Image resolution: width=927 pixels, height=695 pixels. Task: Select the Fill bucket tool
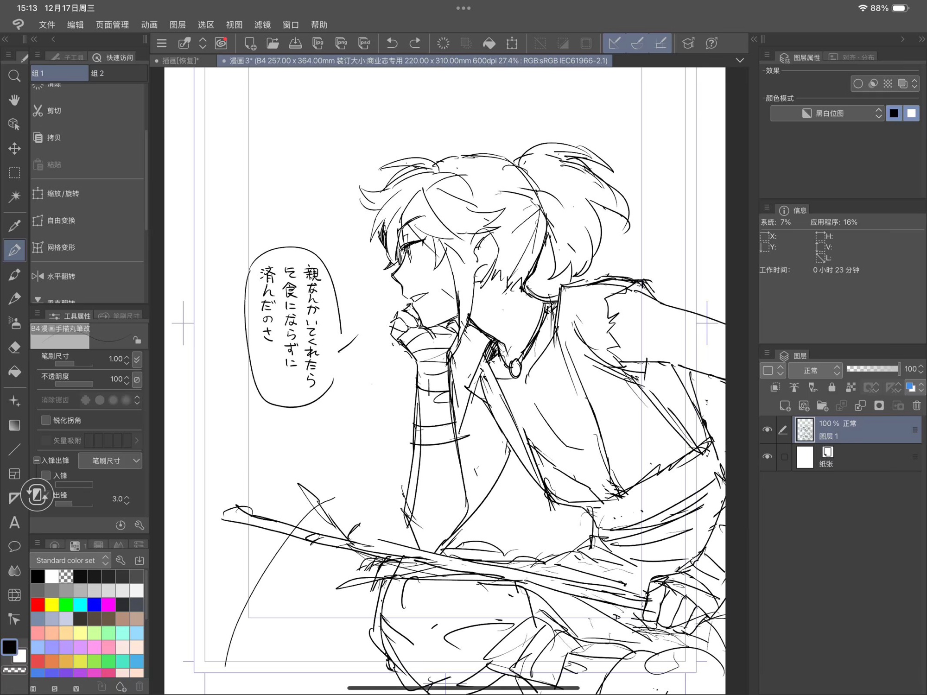(14, 372)
